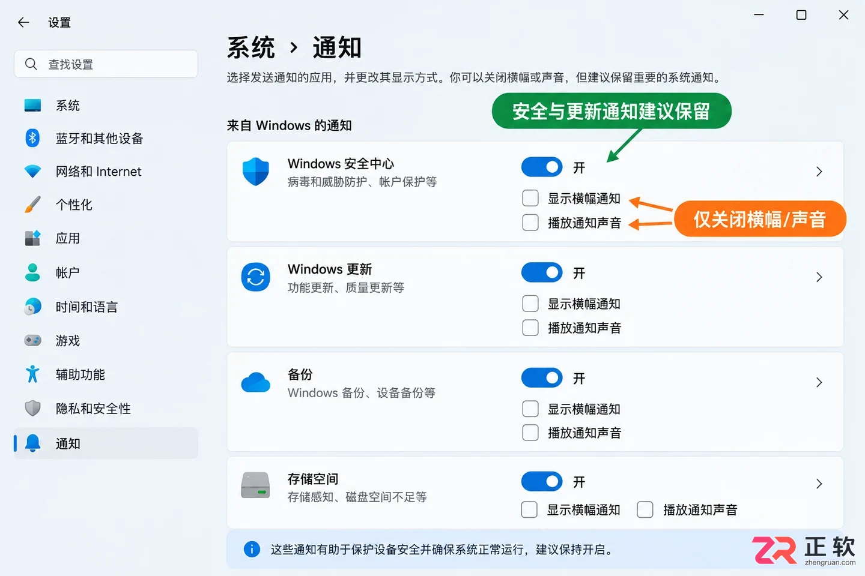Select 隐私和安全性 in sidebar
Screen dimensions: 865x576
(x=106, y=409)
